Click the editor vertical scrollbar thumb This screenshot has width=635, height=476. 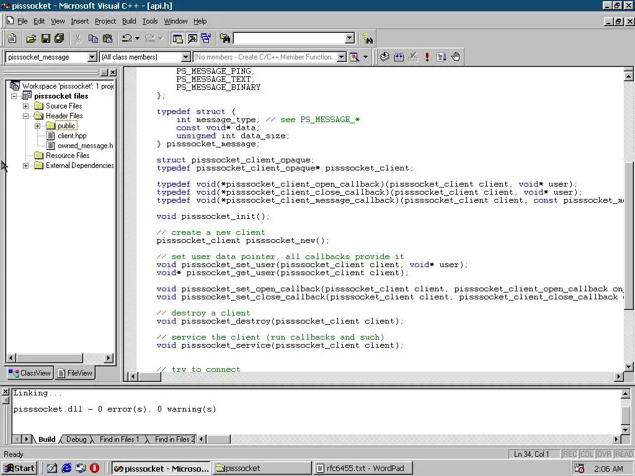point(629,235)
